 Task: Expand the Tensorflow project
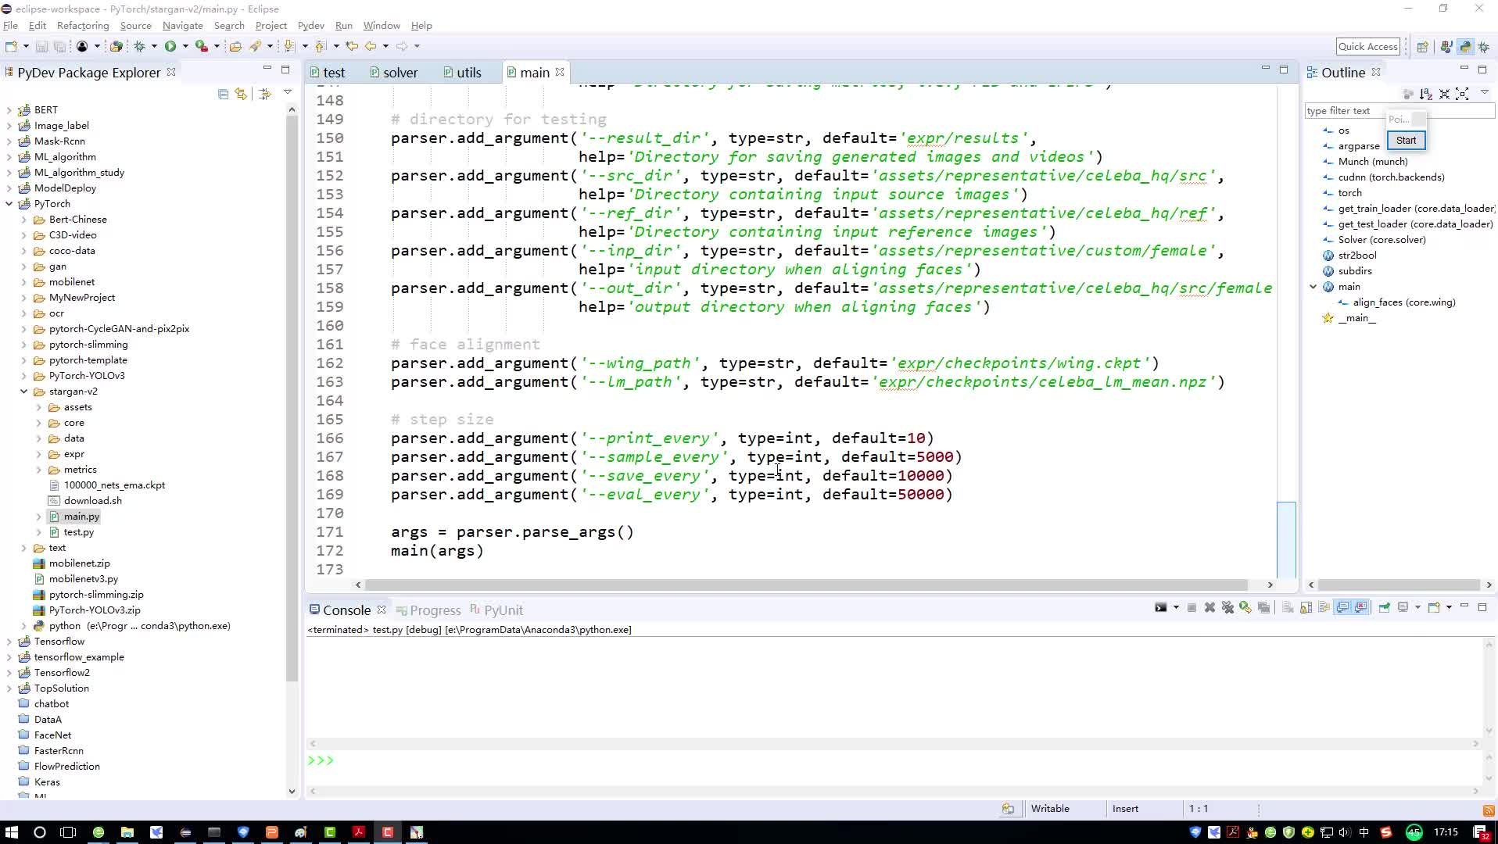click(x=9, y=642)
